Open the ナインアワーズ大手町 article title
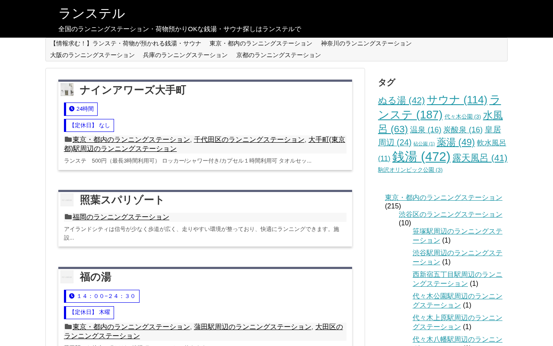The image size is (553, 346). tap(133, 90)
